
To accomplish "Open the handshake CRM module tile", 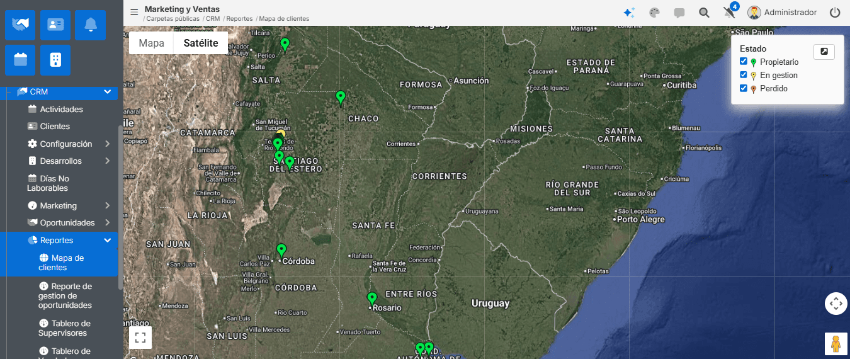I will [20, 25].
